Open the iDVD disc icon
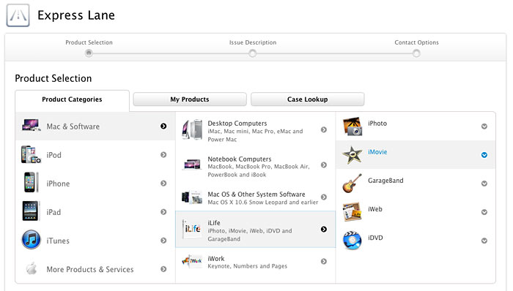Screen dimensions: 513x291 353,241
